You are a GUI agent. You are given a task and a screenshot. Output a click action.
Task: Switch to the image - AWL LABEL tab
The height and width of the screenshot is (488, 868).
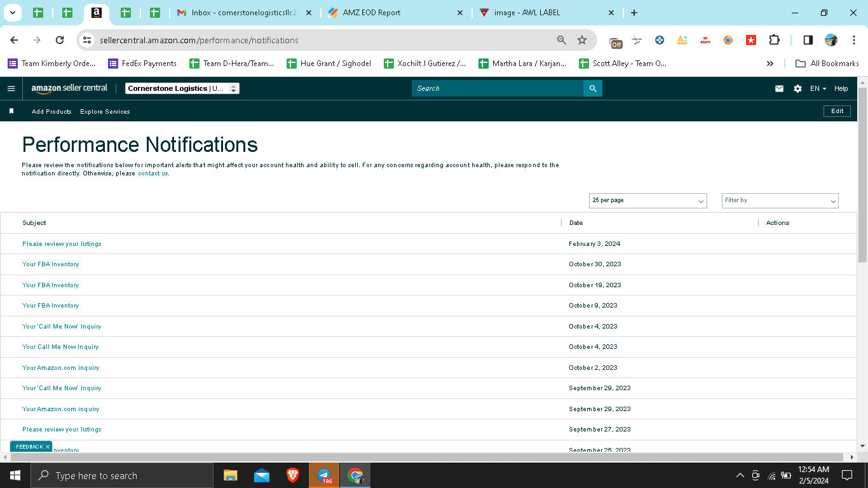pyautogui.click(x=548, y=13)
